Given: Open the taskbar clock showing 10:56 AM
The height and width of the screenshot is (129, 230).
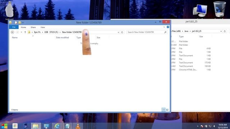Looking at the screenshot, I should (222, 126).
